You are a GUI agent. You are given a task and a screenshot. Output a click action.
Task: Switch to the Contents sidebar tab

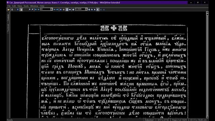8,17
